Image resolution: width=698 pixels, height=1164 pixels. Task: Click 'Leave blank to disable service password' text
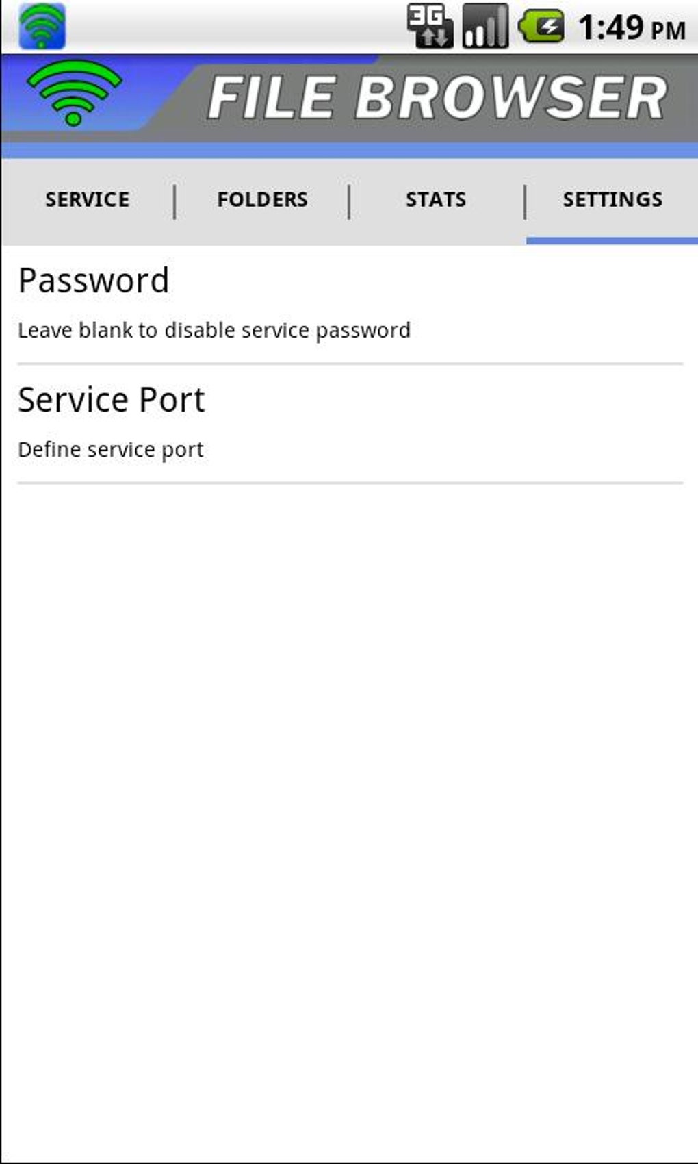tap(214, 331)
